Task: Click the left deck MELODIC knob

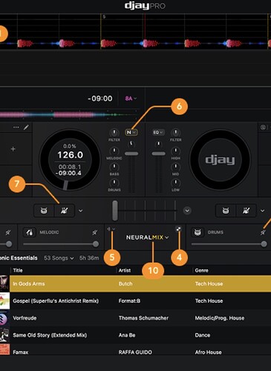Action: tap(114, 151)
